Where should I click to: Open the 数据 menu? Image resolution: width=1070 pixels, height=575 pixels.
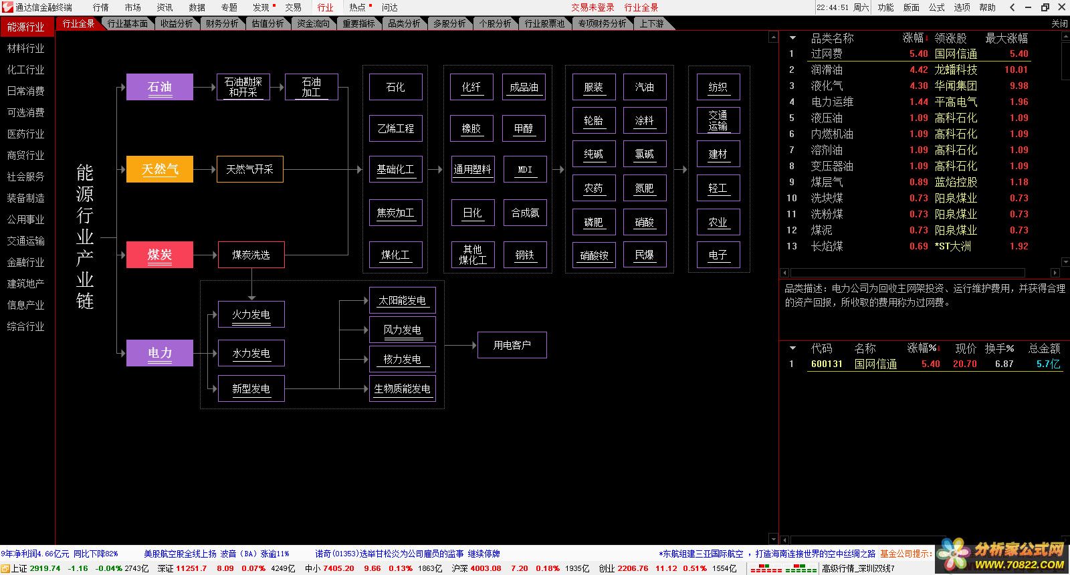pos(197,7)
